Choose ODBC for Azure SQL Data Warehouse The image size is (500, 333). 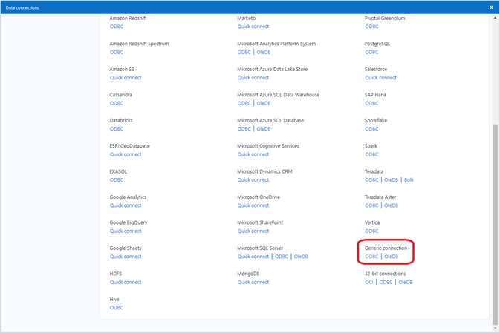[x=244, y=104]
